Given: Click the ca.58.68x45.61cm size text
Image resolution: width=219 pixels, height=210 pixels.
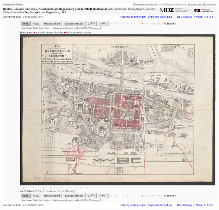Looking at the screenshot, I should point(30,191).
